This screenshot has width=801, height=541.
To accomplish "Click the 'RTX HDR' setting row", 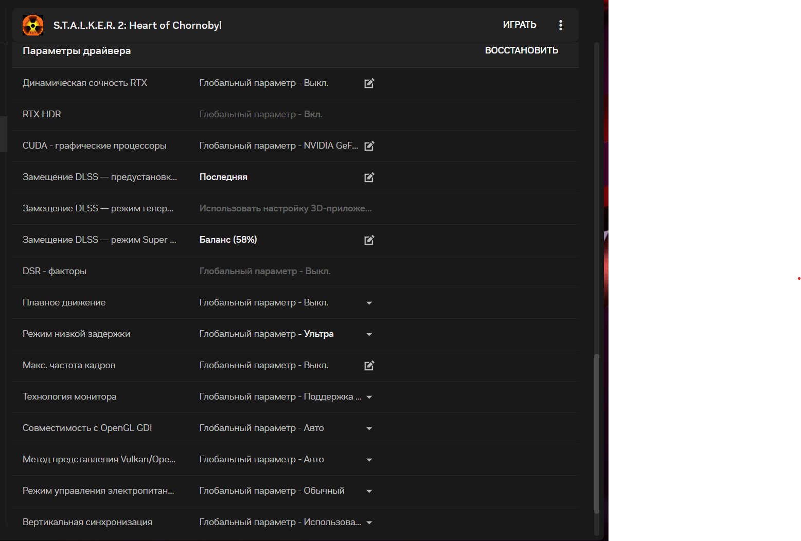I will (42, 114).
